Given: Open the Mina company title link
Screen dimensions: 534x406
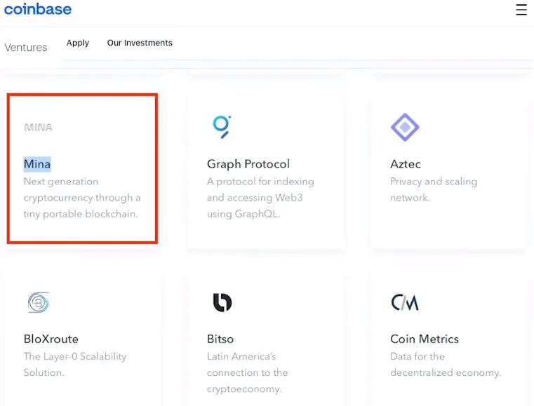Looking at the screenshot, I should pyautogui.click(x=37, y=164).
